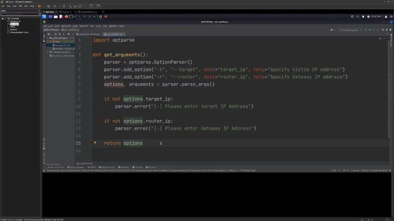Select arp_spoofer.py in Project tree

(x=63, y=45)
